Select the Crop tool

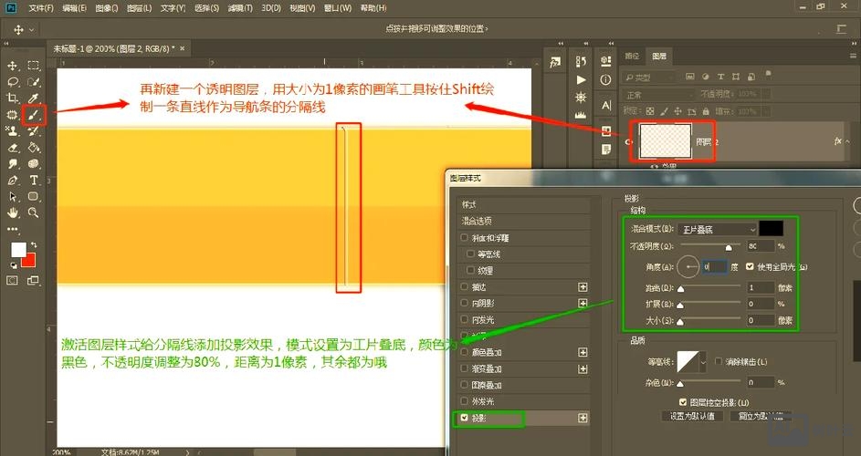[13, 98]
